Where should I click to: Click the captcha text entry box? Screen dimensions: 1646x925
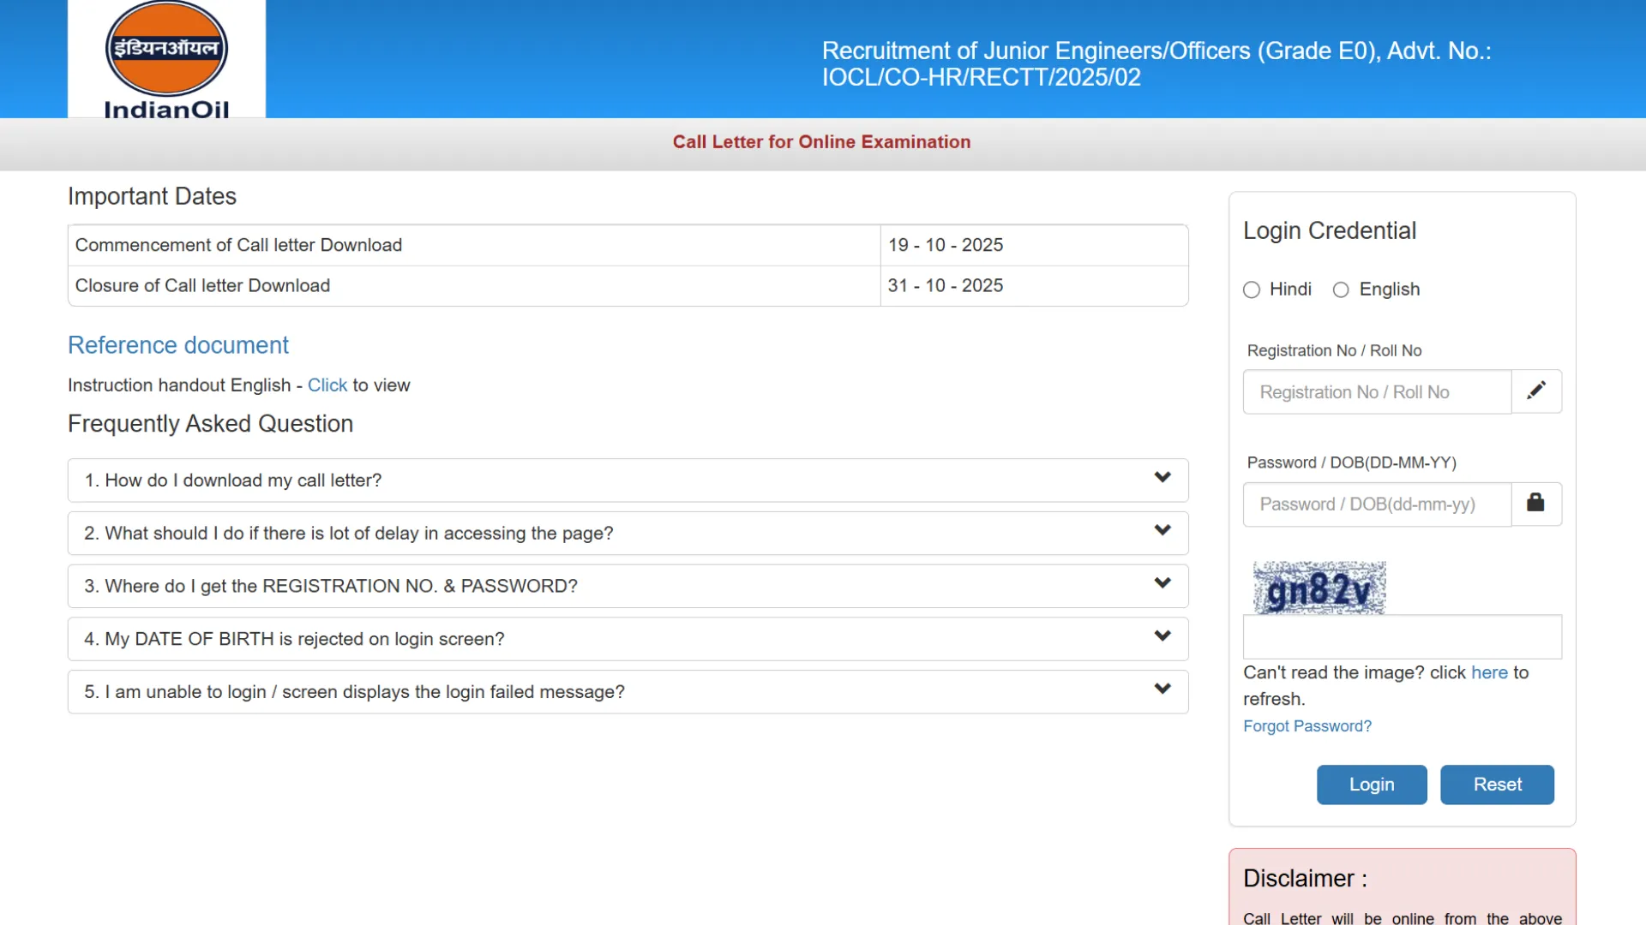[x=1402, y=637]
